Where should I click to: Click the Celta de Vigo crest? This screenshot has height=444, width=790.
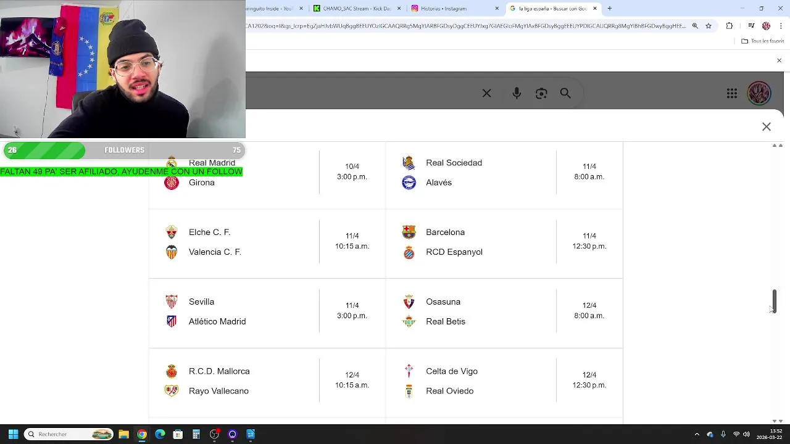(x=409, y=371)
